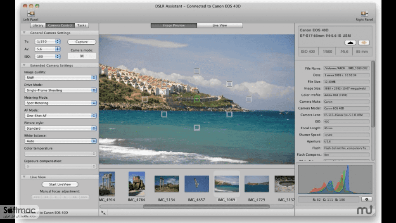Click the Date field value
Screen dimensions: 396x223
346,75
